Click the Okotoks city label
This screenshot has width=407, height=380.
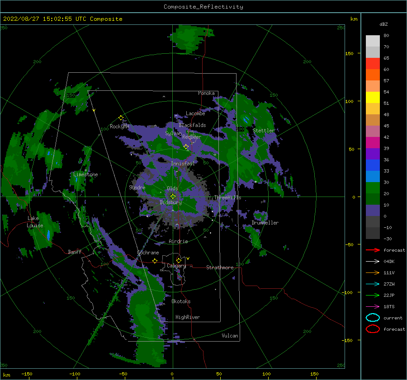181,301
